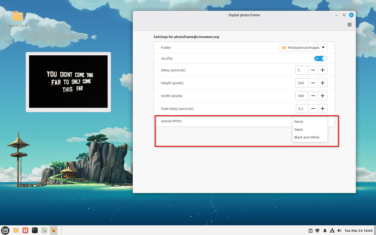
Task: Close the Digital photo frame window
Action: 351,15
